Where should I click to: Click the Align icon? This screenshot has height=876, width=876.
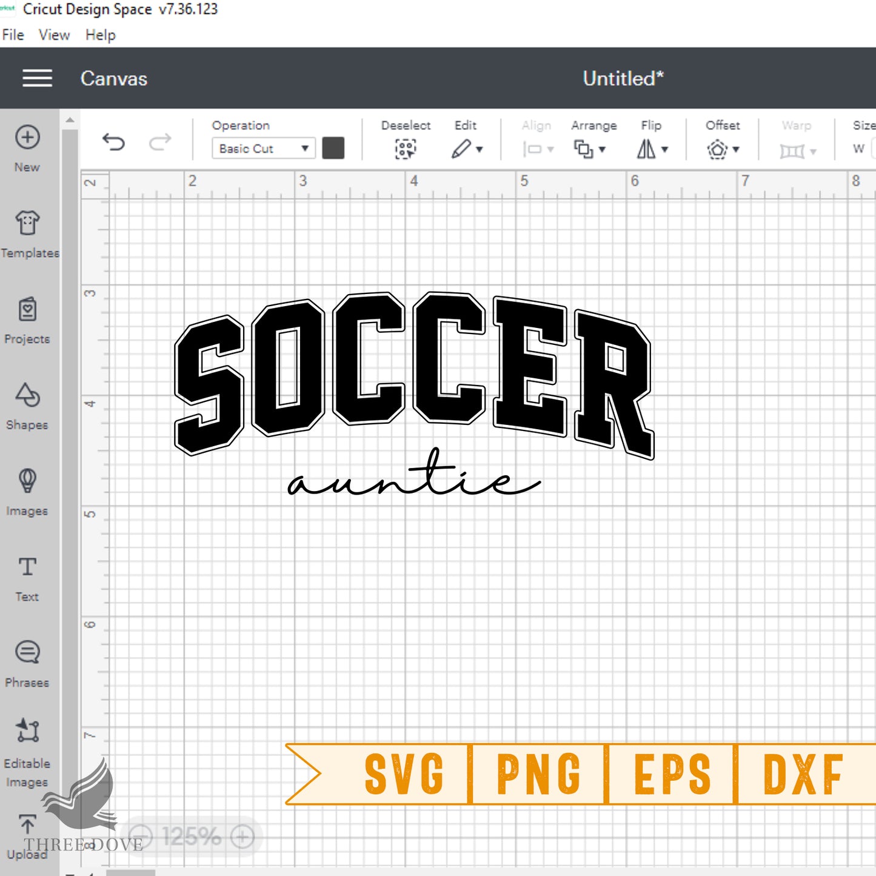532,149
